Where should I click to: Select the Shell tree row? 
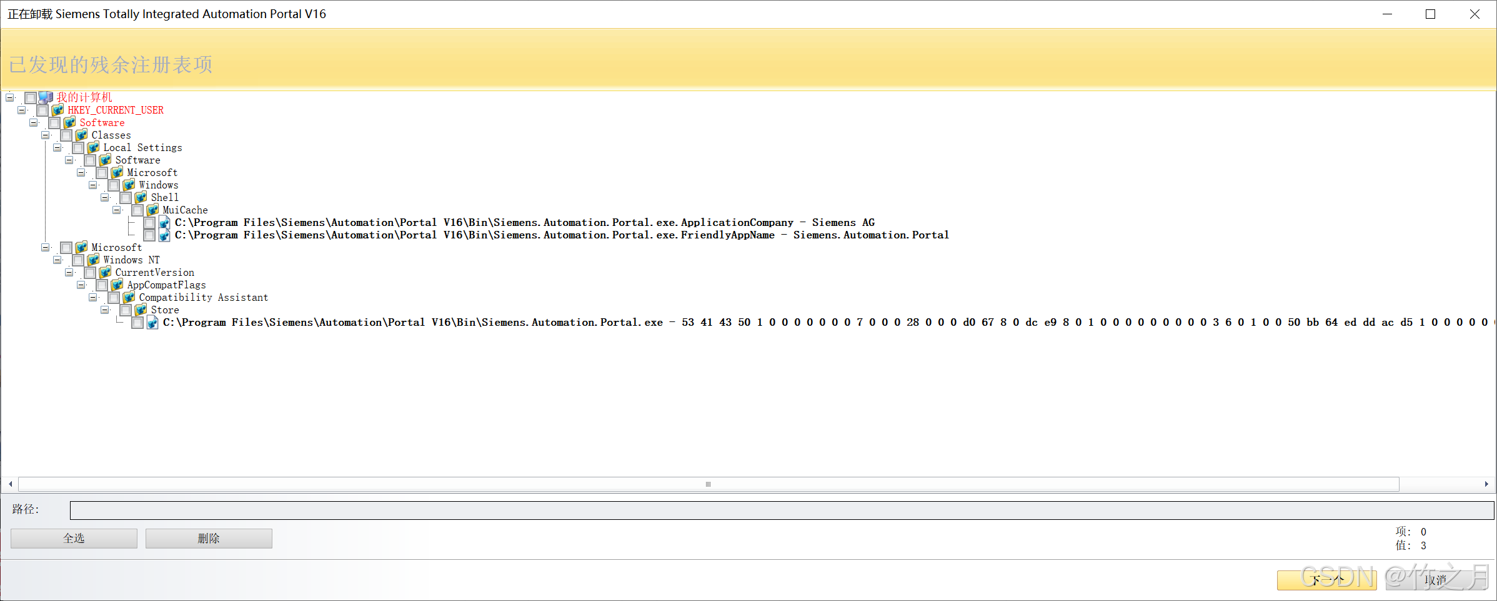point(164,198)
